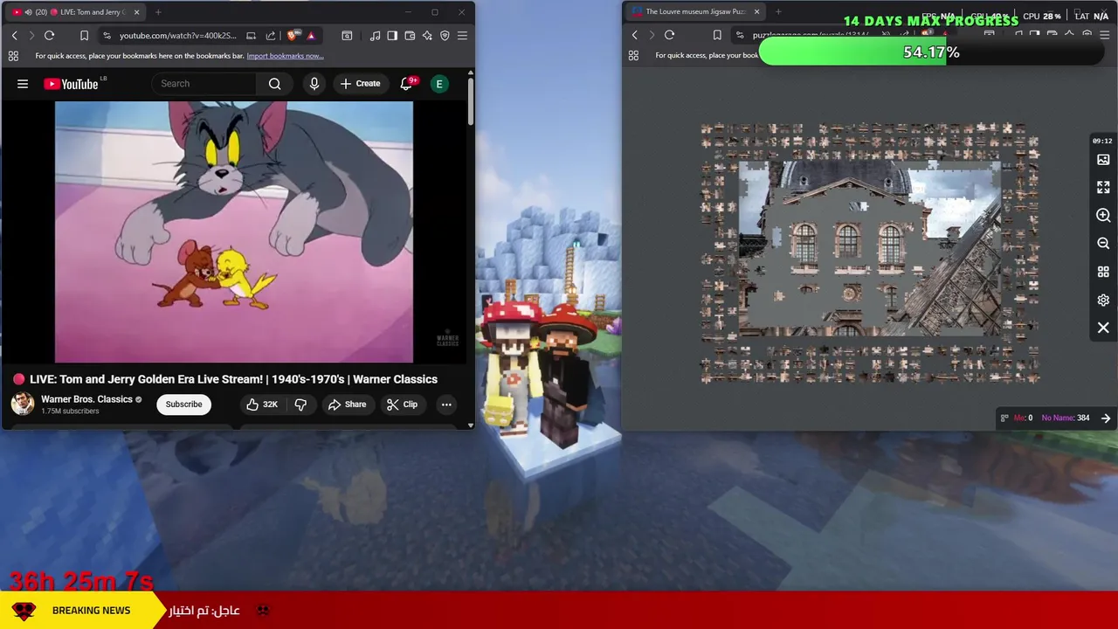1118x629 pixels.
Task: Arrange pieces with the grid icon
Action: pos(1103,272)
